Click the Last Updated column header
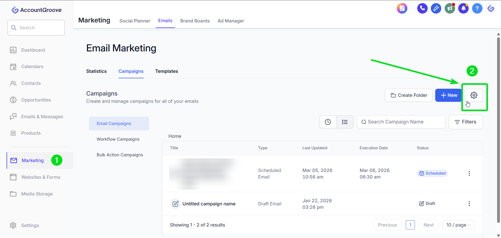The width and height of the screenshot is (501, 238). [x=315, y=148]
